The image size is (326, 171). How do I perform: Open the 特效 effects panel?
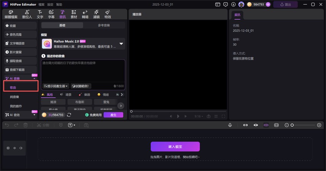click(x=108, y=14)
